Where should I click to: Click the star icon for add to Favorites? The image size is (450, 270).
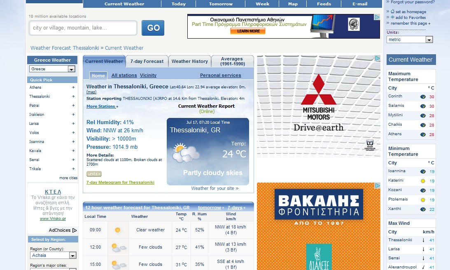pos(388,17)
